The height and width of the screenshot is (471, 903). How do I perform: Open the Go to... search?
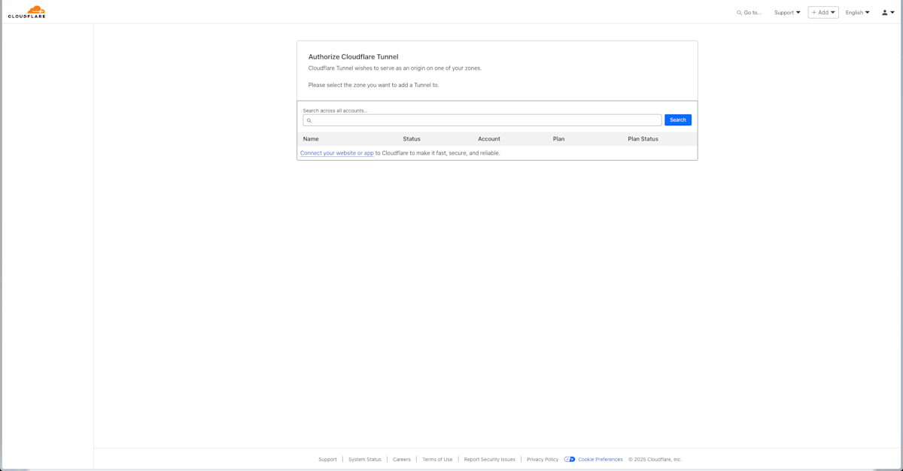[x=749, y=13]
